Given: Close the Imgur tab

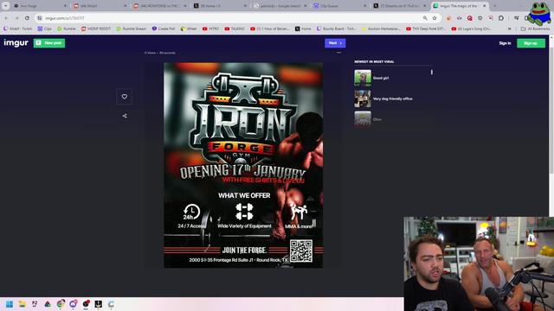Looking at the screenshot, I should (485, 6).
